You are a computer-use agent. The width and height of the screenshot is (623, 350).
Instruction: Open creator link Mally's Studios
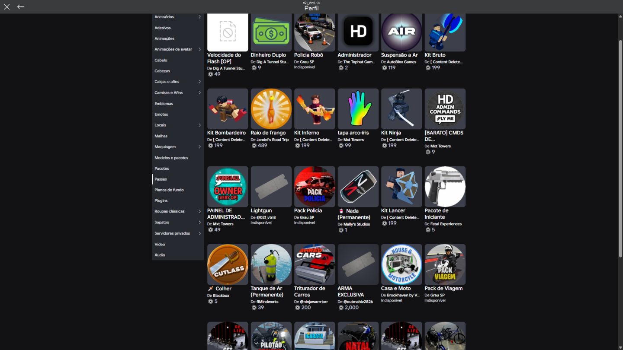(x=356, y=224)
